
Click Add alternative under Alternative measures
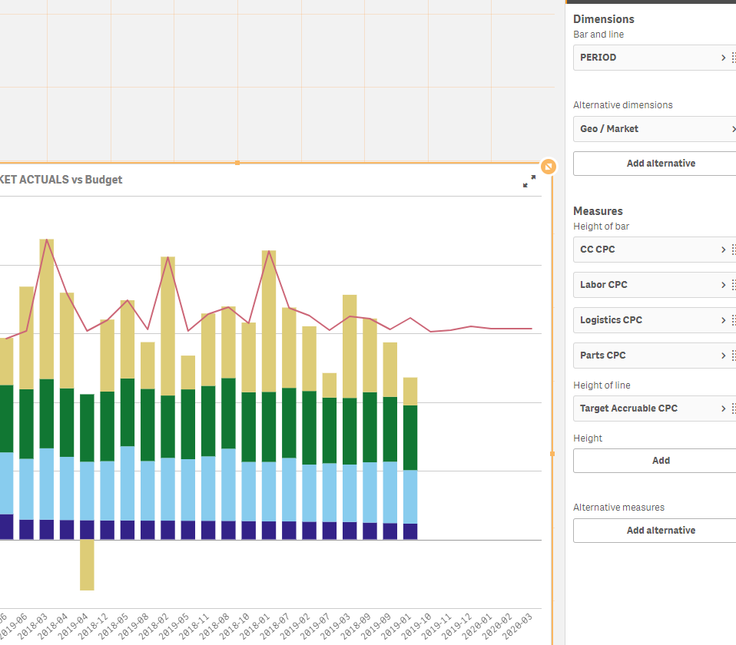(660, 531)
